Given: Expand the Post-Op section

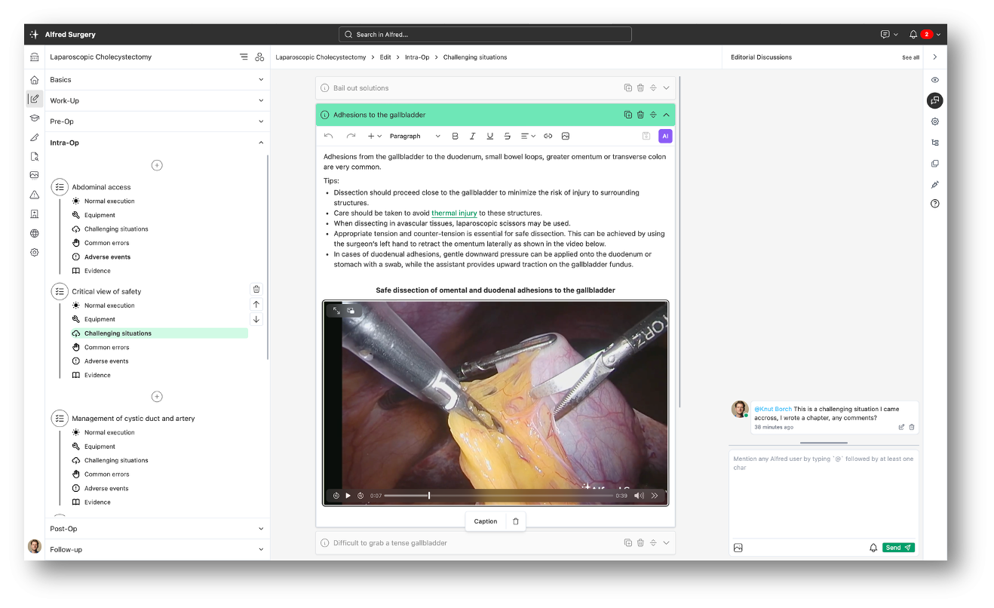Looking at the screenshot, I should (157, 529).
